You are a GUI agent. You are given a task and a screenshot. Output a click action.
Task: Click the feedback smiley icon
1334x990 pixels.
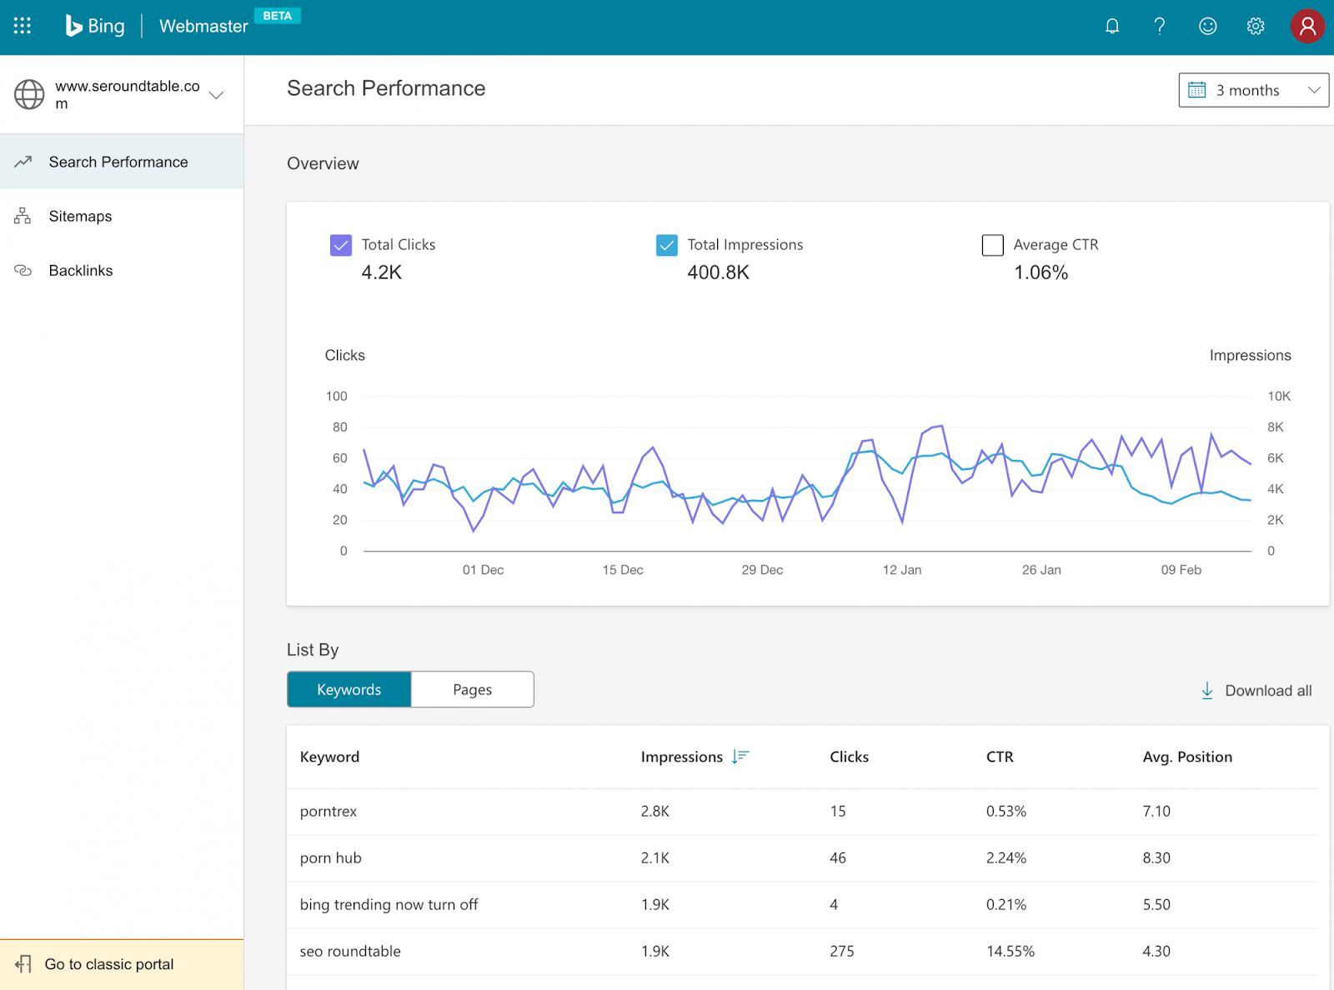pos(1207,26)
